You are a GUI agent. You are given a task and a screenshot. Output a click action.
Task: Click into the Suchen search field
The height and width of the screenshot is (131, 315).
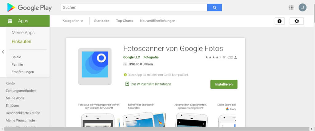click(x=134, y=8)
